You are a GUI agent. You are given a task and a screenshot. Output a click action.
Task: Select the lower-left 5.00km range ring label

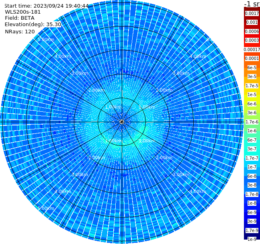46,208
